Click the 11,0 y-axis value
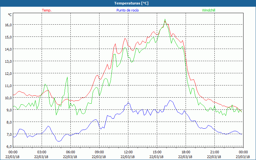 pyautogui.click(x=9, y=86)
